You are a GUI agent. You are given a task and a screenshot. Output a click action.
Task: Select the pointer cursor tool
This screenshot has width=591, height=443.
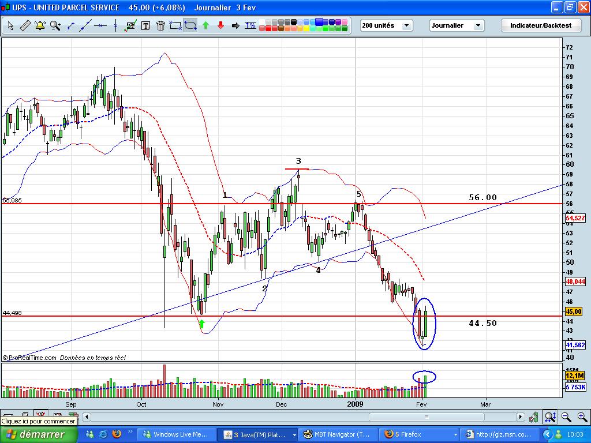click(10, 25)
